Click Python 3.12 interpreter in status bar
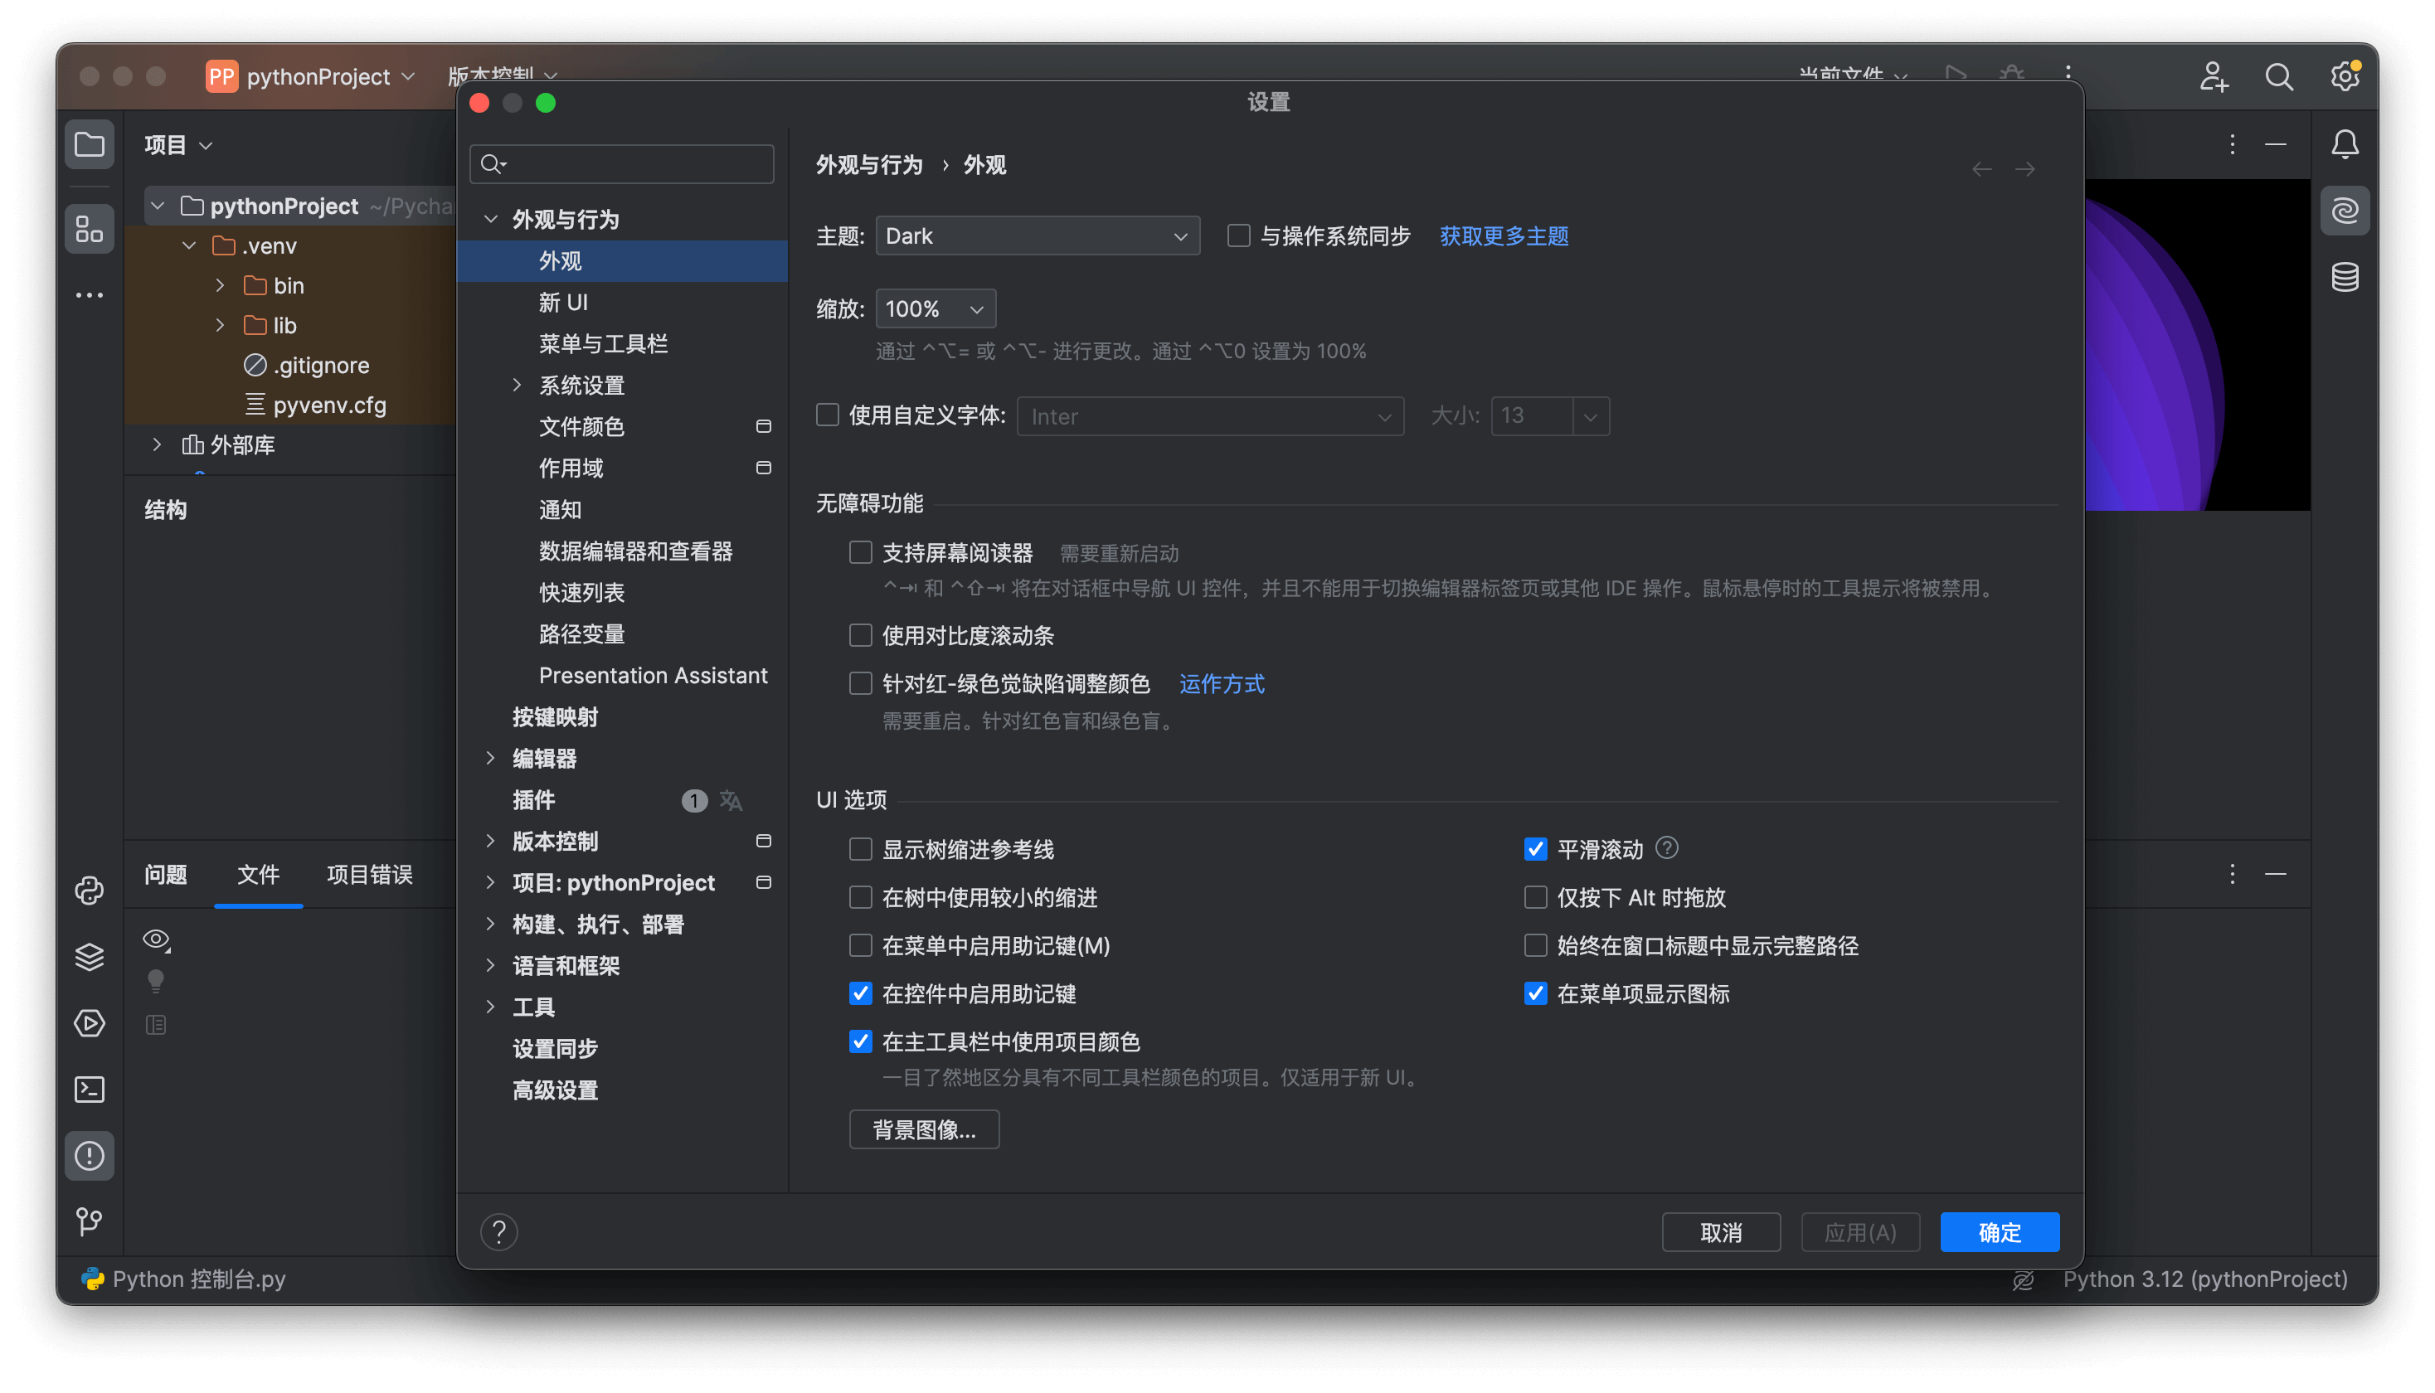 (x=2204, y=1279)
